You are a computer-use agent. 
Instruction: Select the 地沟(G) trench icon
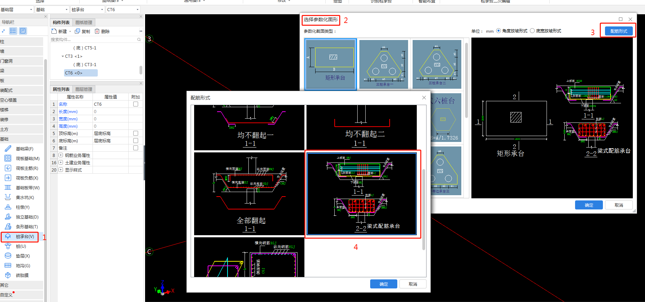click(x=8, y=265)
